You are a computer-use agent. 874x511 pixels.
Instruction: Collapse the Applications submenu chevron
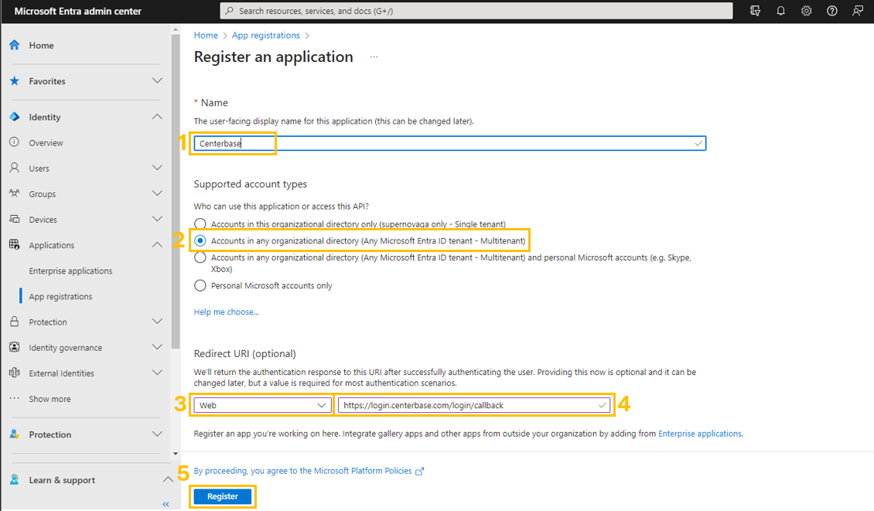point(157,244)
